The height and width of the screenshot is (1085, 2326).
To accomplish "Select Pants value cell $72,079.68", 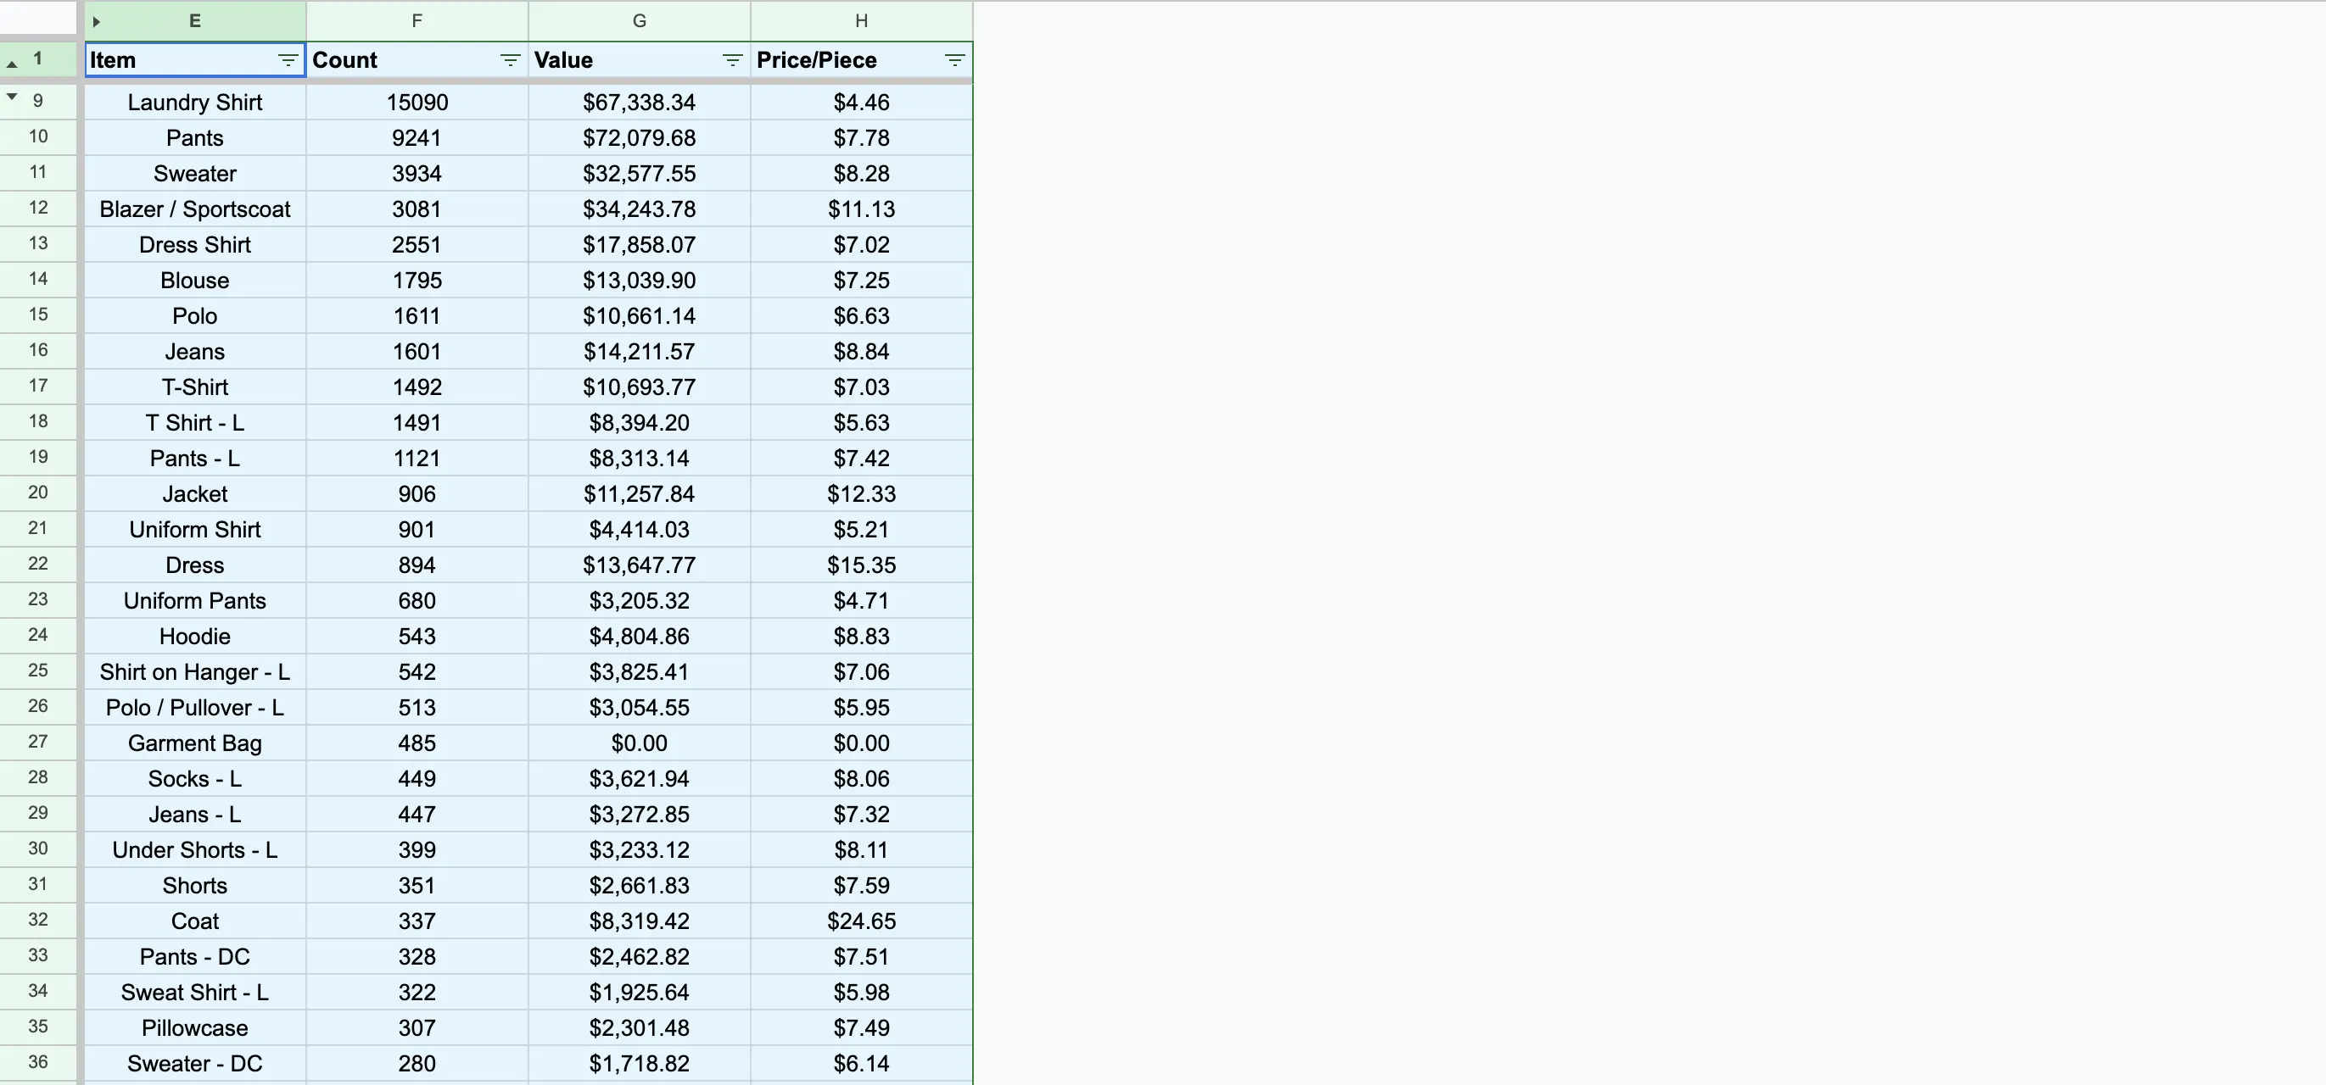I will coord(639,138).
